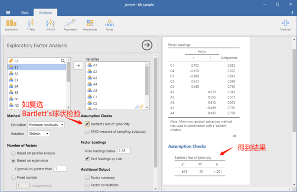Click the A3 loading value 0.815
Image resolution: width=297 pixels, height=192 pixels.
pyautogui.click(x=212, y=92)
